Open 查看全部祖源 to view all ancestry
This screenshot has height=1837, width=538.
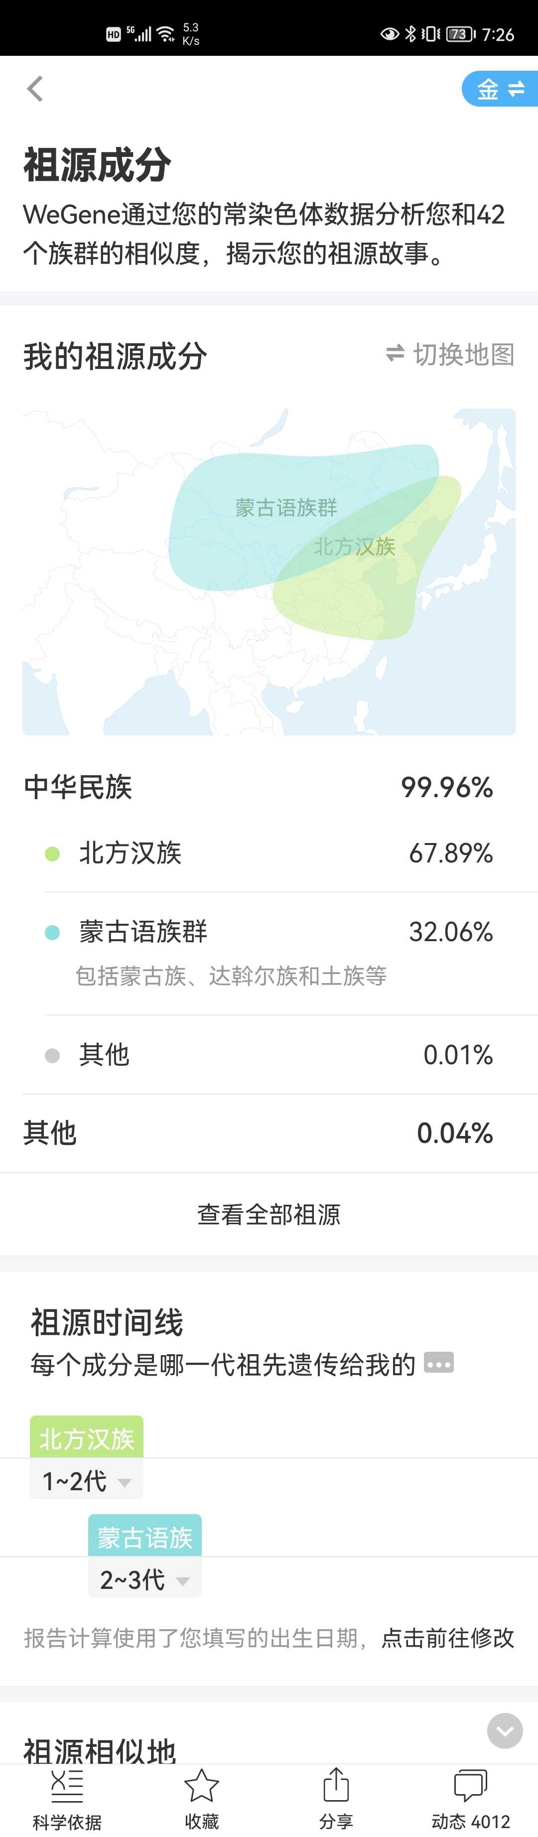[x=269, y=1214]
